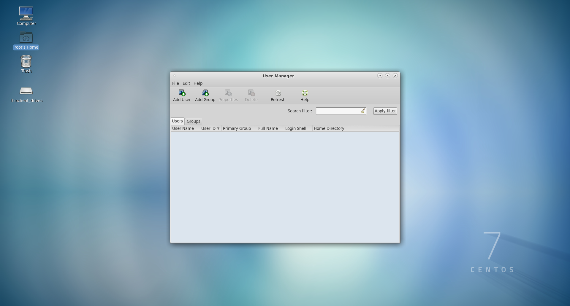Open the File menu
This screenshot has width=570, height=306.
(175, 83)
